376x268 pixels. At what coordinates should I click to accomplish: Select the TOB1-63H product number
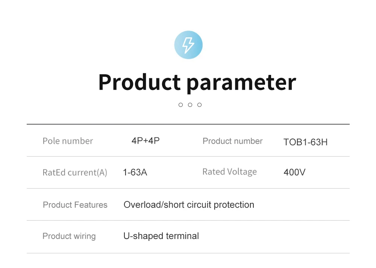pyautogui.click(x=305, y=142)
